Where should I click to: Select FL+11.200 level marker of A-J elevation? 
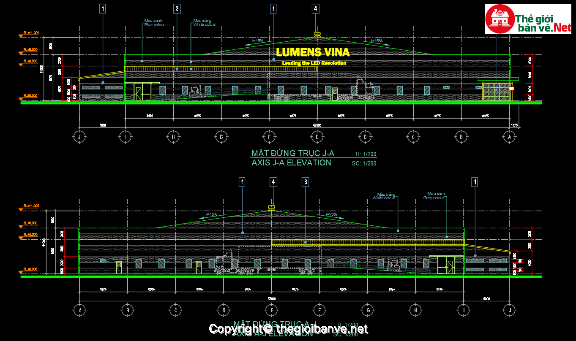pos(29,207)
